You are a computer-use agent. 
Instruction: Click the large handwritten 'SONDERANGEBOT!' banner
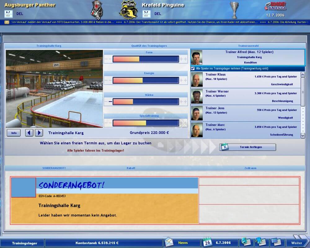tap(71, 185)
